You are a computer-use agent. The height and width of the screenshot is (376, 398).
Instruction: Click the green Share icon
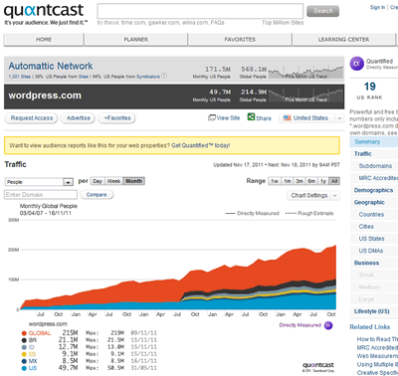pyautogui.click(x=251, y=117)
